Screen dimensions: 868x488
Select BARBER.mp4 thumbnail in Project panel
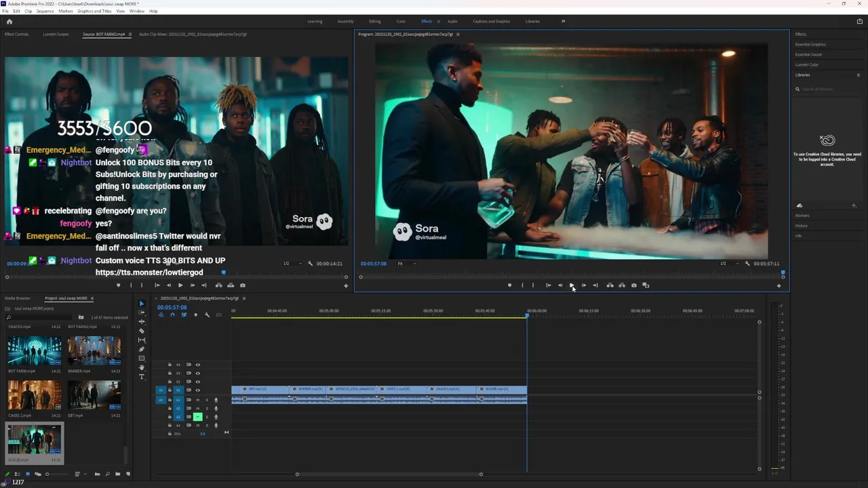(x=94, y=350)
